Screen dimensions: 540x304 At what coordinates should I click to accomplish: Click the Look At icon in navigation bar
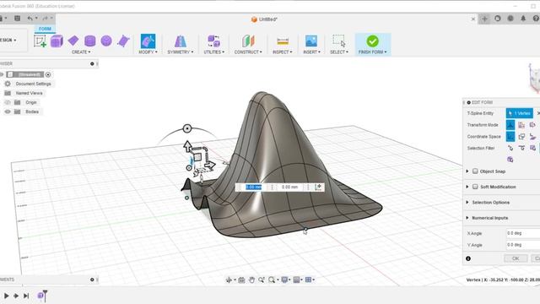click(x=241, y=280)
